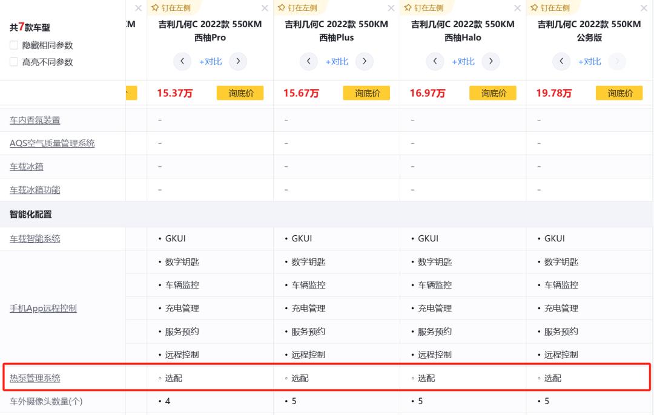Viewport: 654px width, 415px height.
Task: Open 车载智能系统 parameter link
Action: coord(35,239)
